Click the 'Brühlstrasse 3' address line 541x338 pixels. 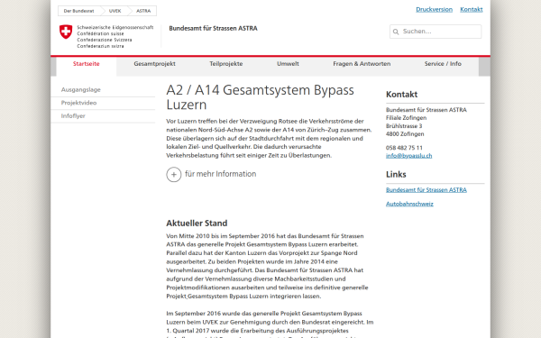pos(404,126)
